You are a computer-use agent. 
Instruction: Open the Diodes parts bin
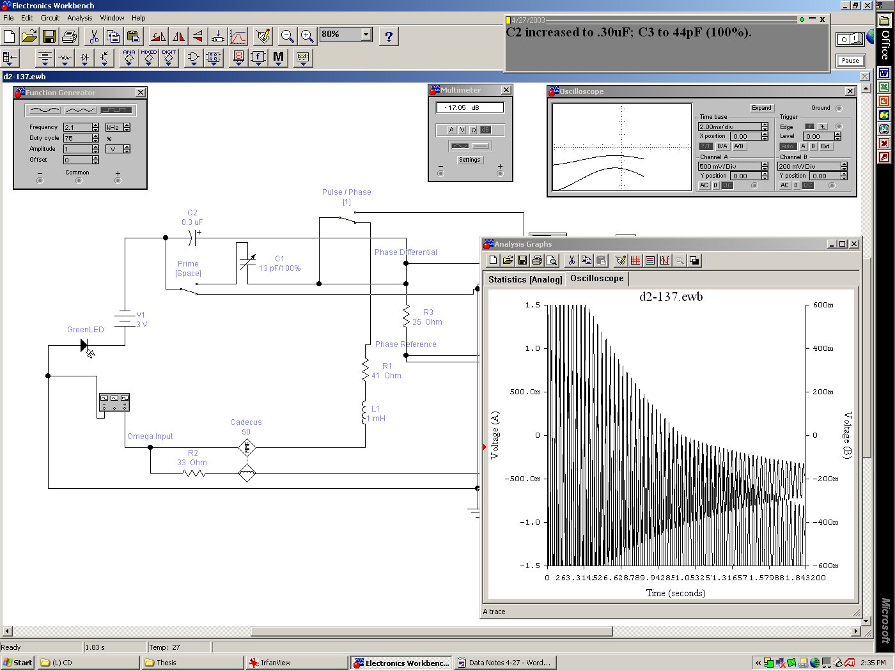pyautogui.click(x=84, y=58)
